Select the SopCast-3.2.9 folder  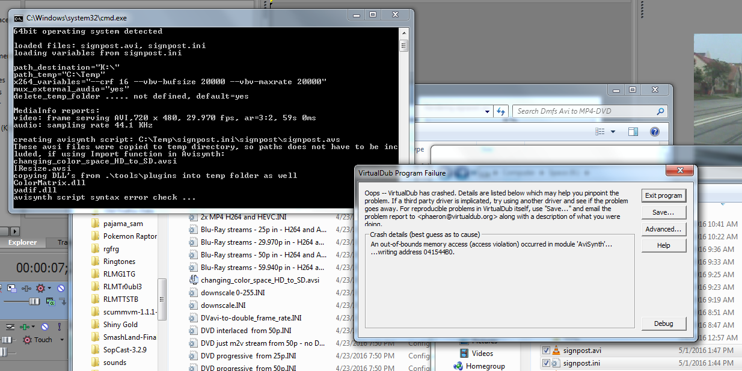[x=125, y=350]
